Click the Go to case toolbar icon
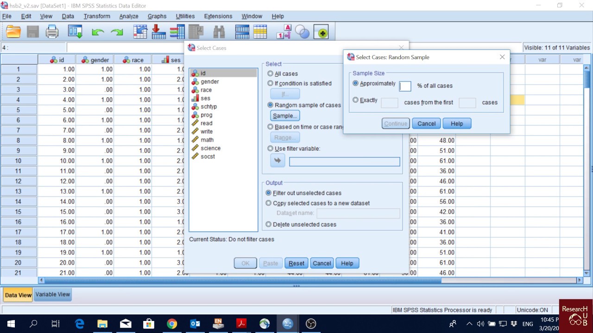 pos(140,32)
